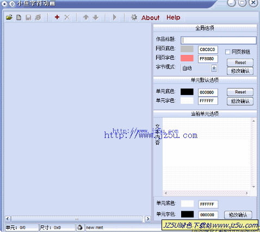Viewport: 260px width, 232px height.
Task: Move the unit down with the arrow
Action: click(x=96, y=17)
